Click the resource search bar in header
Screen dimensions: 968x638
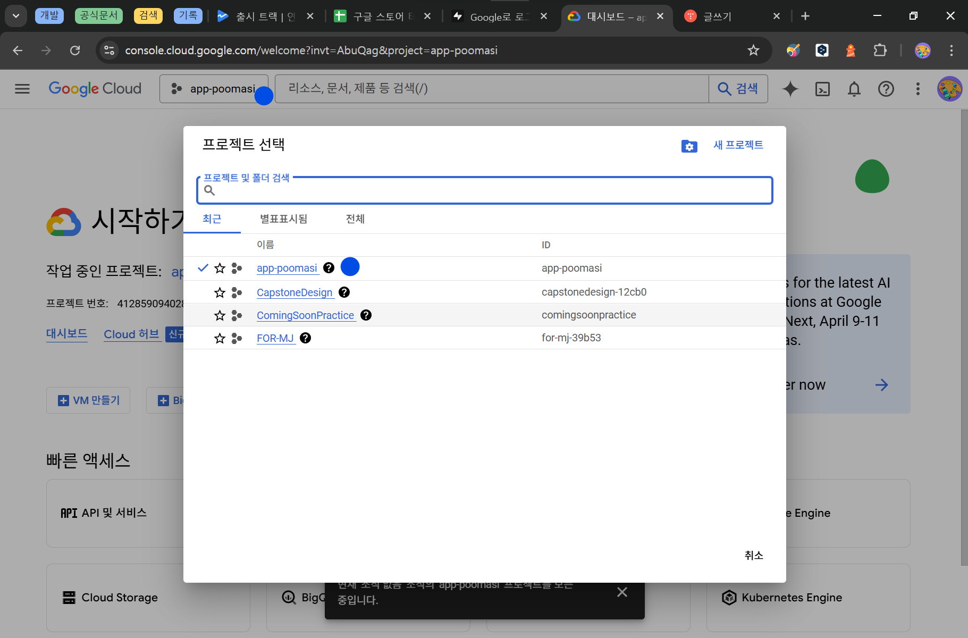pyautogui.click(x=492, y=89)
